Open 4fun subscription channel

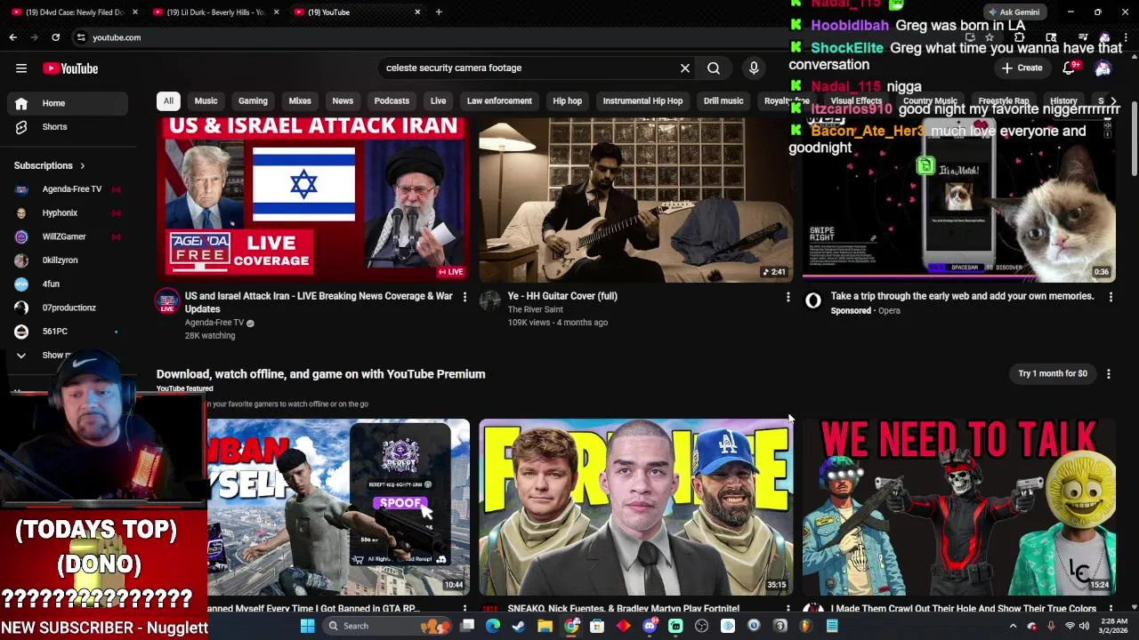pyautogui.click(x=69, y=284)
